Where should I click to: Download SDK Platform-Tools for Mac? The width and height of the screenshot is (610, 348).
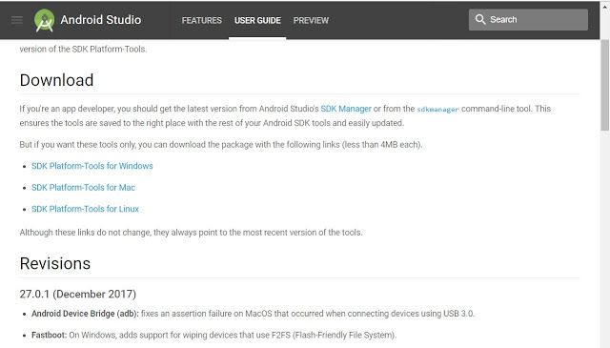point(83,187)
